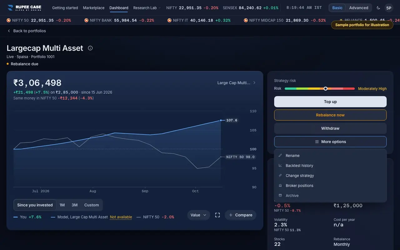Click the Not available model link
The width and height of the screenshot is (400, 250).
pyautogui.click(x=121, y=217)
